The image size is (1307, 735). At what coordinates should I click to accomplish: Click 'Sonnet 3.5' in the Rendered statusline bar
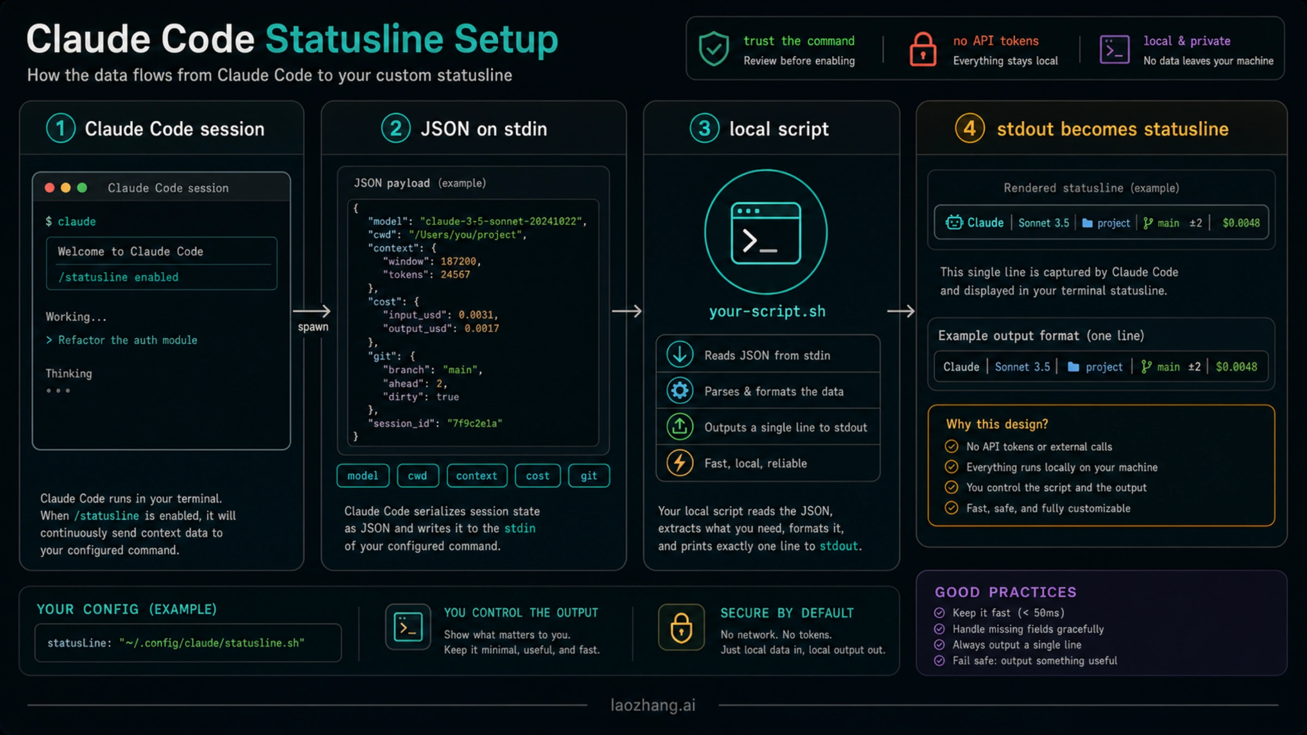(x=1043, y=223)
